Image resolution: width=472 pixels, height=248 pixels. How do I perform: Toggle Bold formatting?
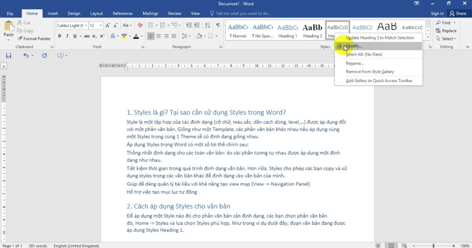pyautogui.click(x=59, y=36)
